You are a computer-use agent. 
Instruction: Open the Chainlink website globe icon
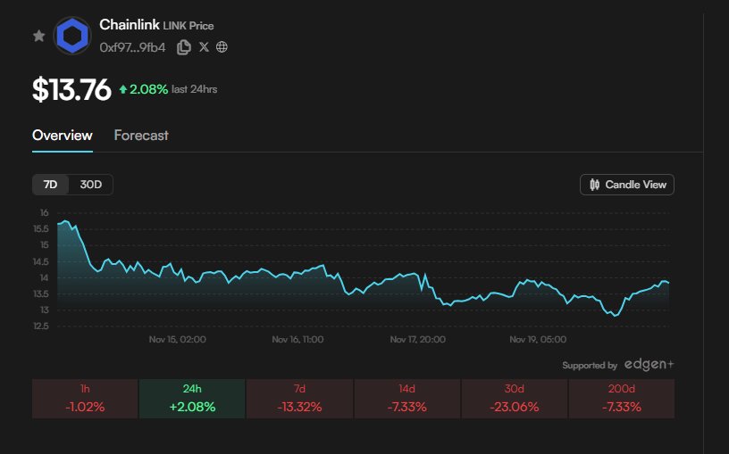point(222,46)
